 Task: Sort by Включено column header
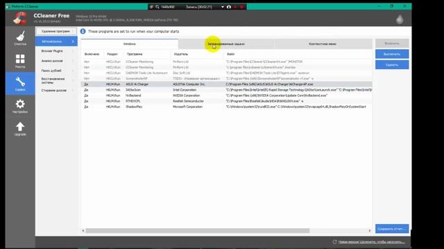click(x=92, y=54)
